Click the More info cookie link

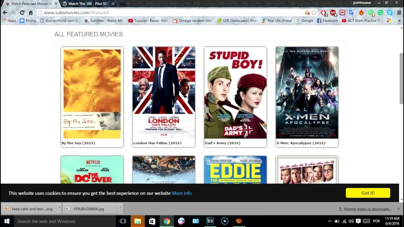[182, 193]
